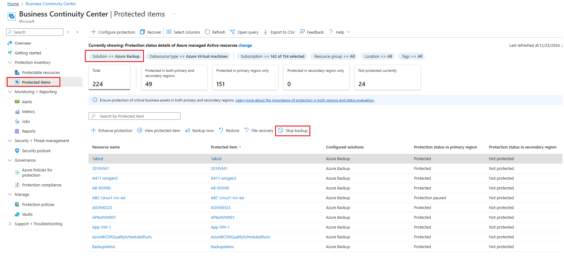Sort by Protected item column header
This screenshot has height=260, width=564.
226,147
